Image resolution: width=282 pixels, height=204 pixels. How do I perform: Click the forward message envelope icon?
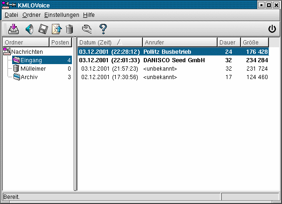click(x=56, y=29)
